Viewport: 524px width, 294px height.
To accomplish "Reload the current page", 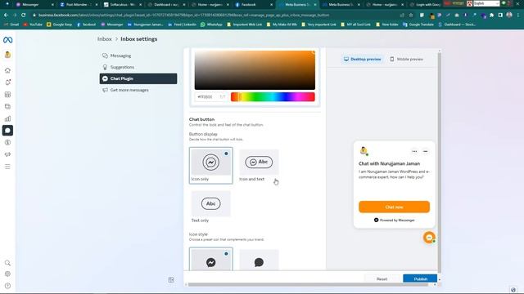I will point(24,15).
